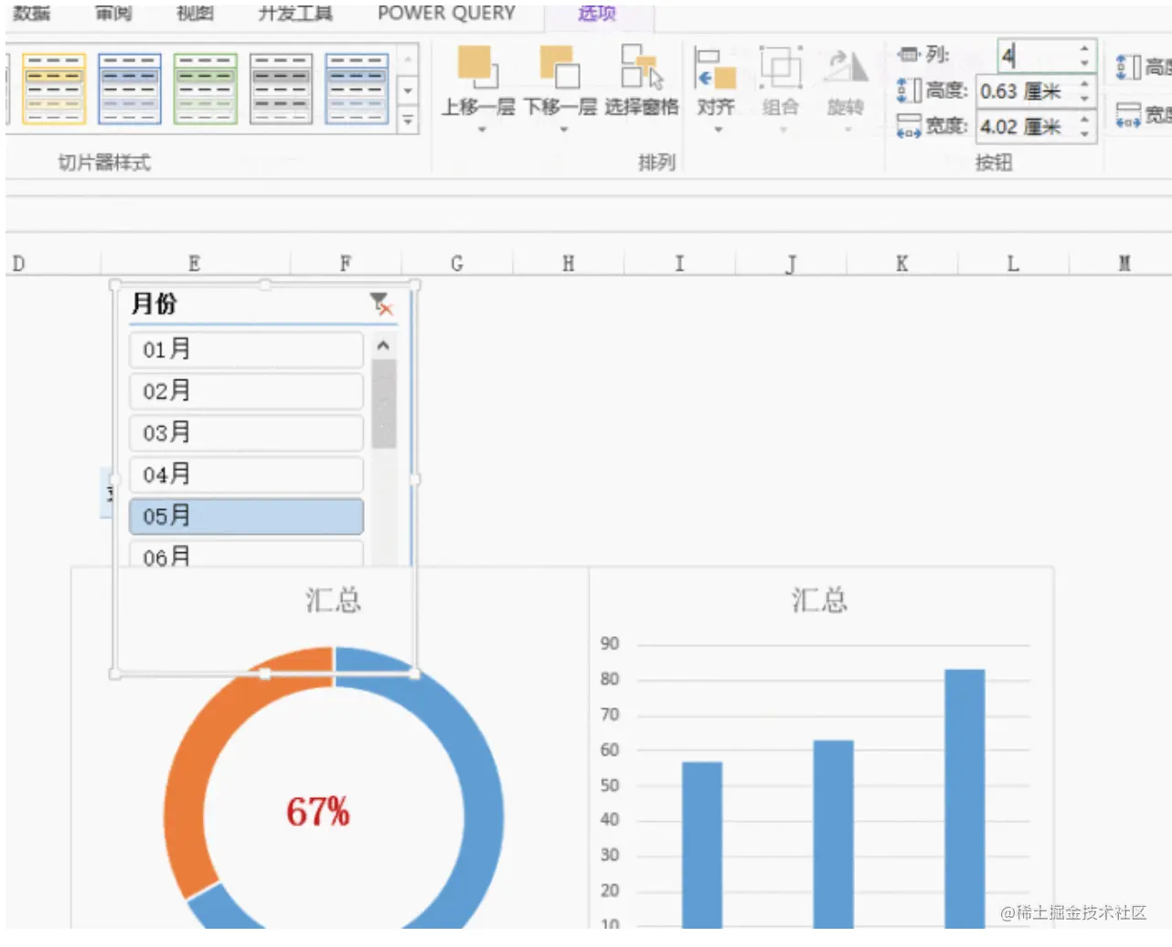This screenshot has height=947, width=1172.
Task: Select 01月 in the slicer
Action: click(246, 349)
